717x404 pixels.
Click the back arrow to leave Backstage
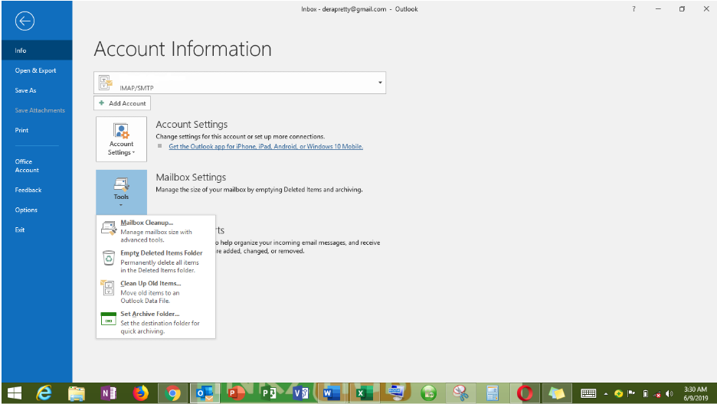25,21
